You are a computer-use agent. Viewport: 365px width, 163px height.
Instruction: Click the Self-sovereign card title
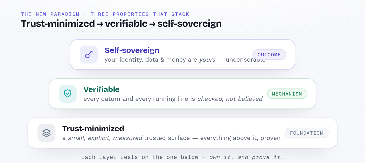(132, 50)
